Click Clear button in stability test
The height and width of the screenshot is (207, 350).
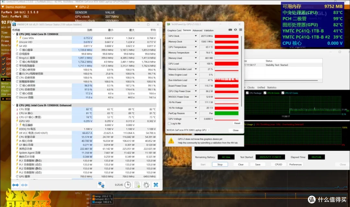tap(240, 164)
